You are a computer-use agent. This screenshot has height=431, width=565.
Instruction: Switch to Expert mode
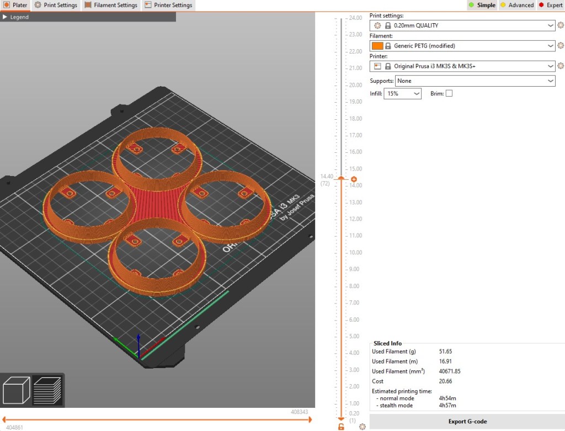coord(550,5)
